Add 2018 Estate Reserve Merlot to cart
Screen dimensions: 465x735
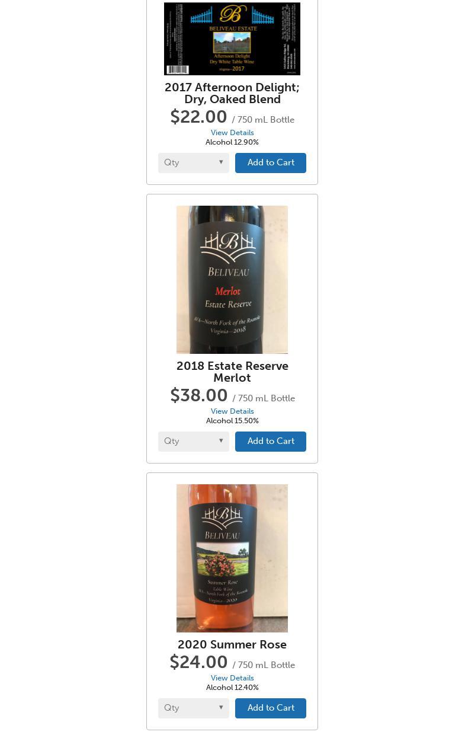click(271, 442)
